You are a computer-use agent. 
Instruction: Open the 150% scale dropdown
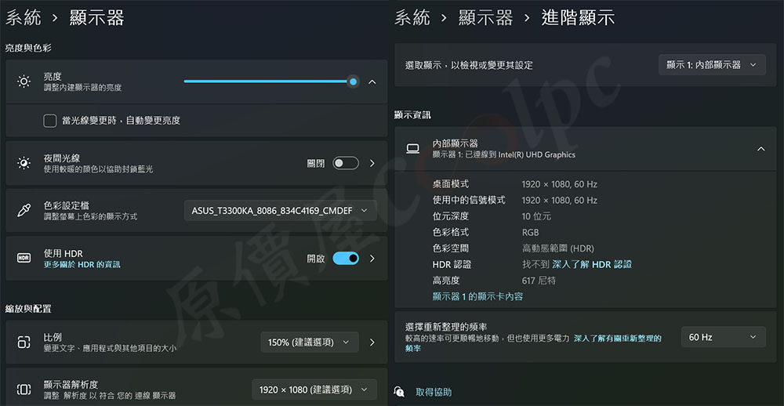coord(310,342)
